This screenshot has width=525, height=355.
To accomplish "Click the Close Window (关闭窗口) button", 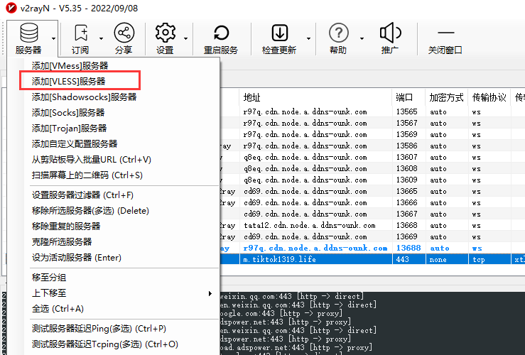I will [x=445, y=33].
